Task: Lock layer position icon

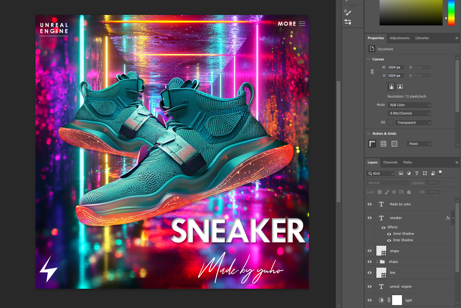Action: tap(394, 192)
